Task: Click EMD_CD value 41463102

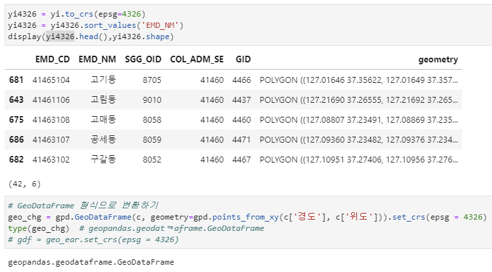Action: coord(51,160)
